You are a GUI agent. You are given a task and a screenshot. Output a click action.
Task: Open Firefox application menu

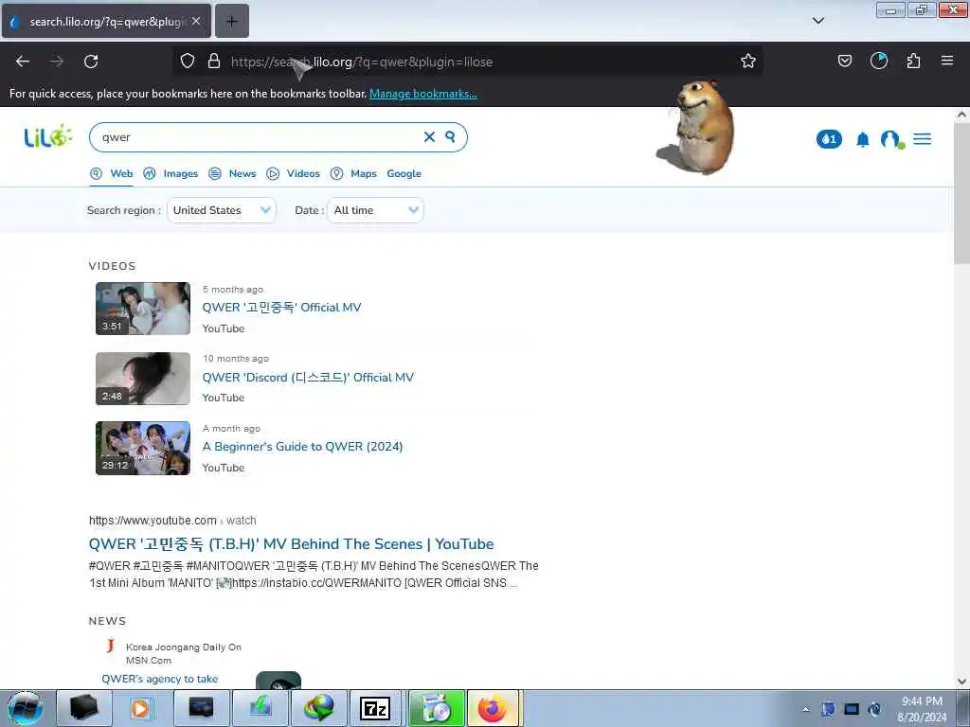947,61
